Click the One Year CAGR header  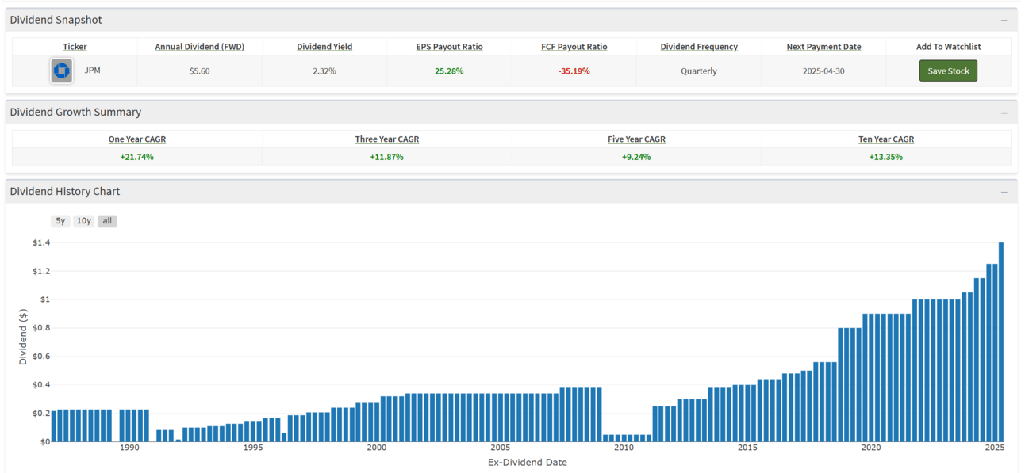[137, 139]
